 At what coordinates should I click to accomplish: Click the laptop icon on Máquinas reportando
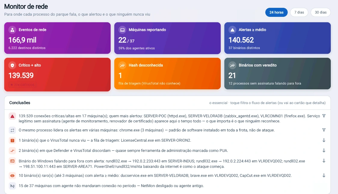tap(122, 30)
